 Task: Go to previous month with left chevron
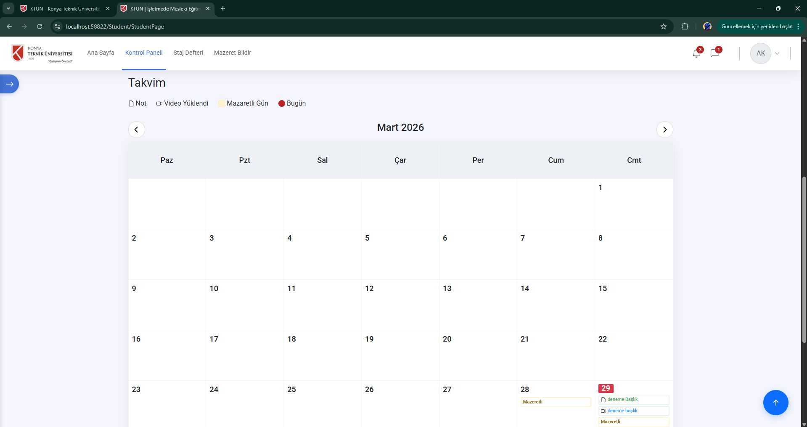[x=136, y=129]
